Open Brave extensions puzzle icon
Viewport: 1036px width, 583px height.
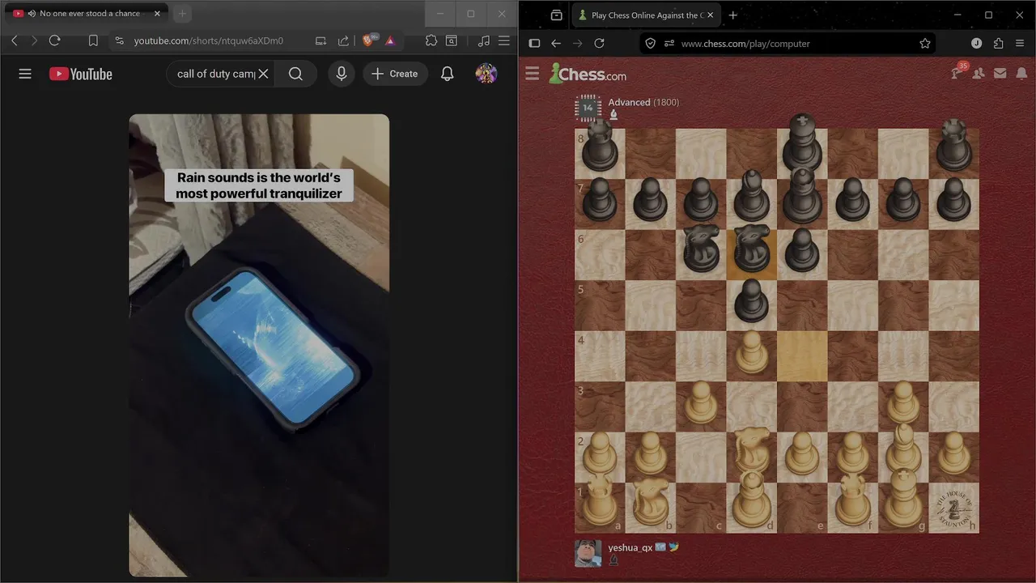point(431,40)
